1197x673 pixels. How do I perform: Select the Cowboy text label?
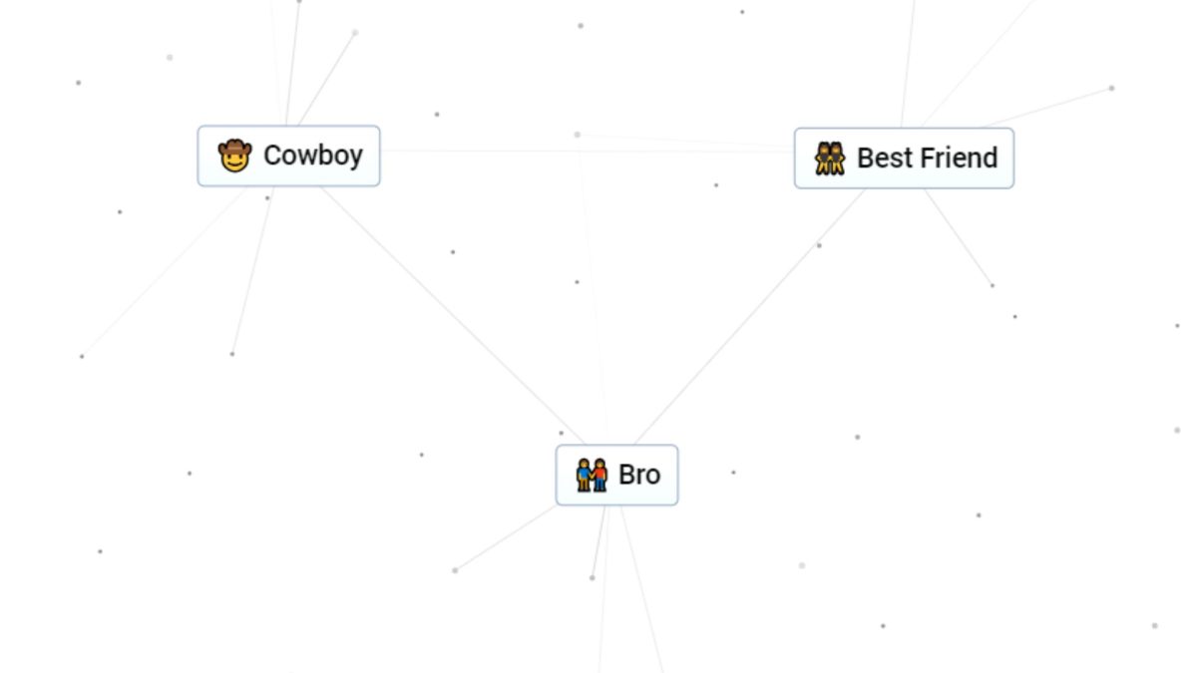[x=313, y=156]
